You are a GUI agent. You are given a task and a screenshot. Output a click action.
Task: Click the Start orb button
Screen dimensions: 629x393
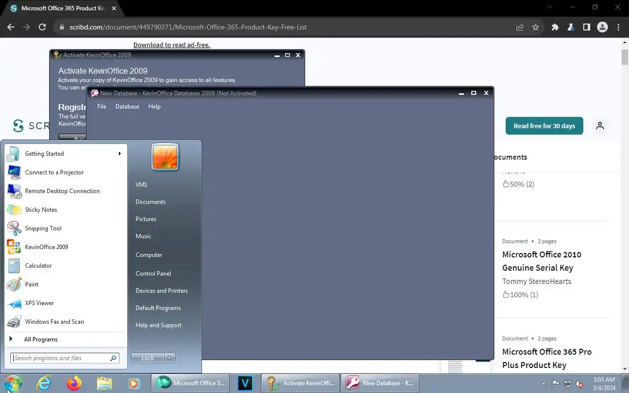pos(13,383)
